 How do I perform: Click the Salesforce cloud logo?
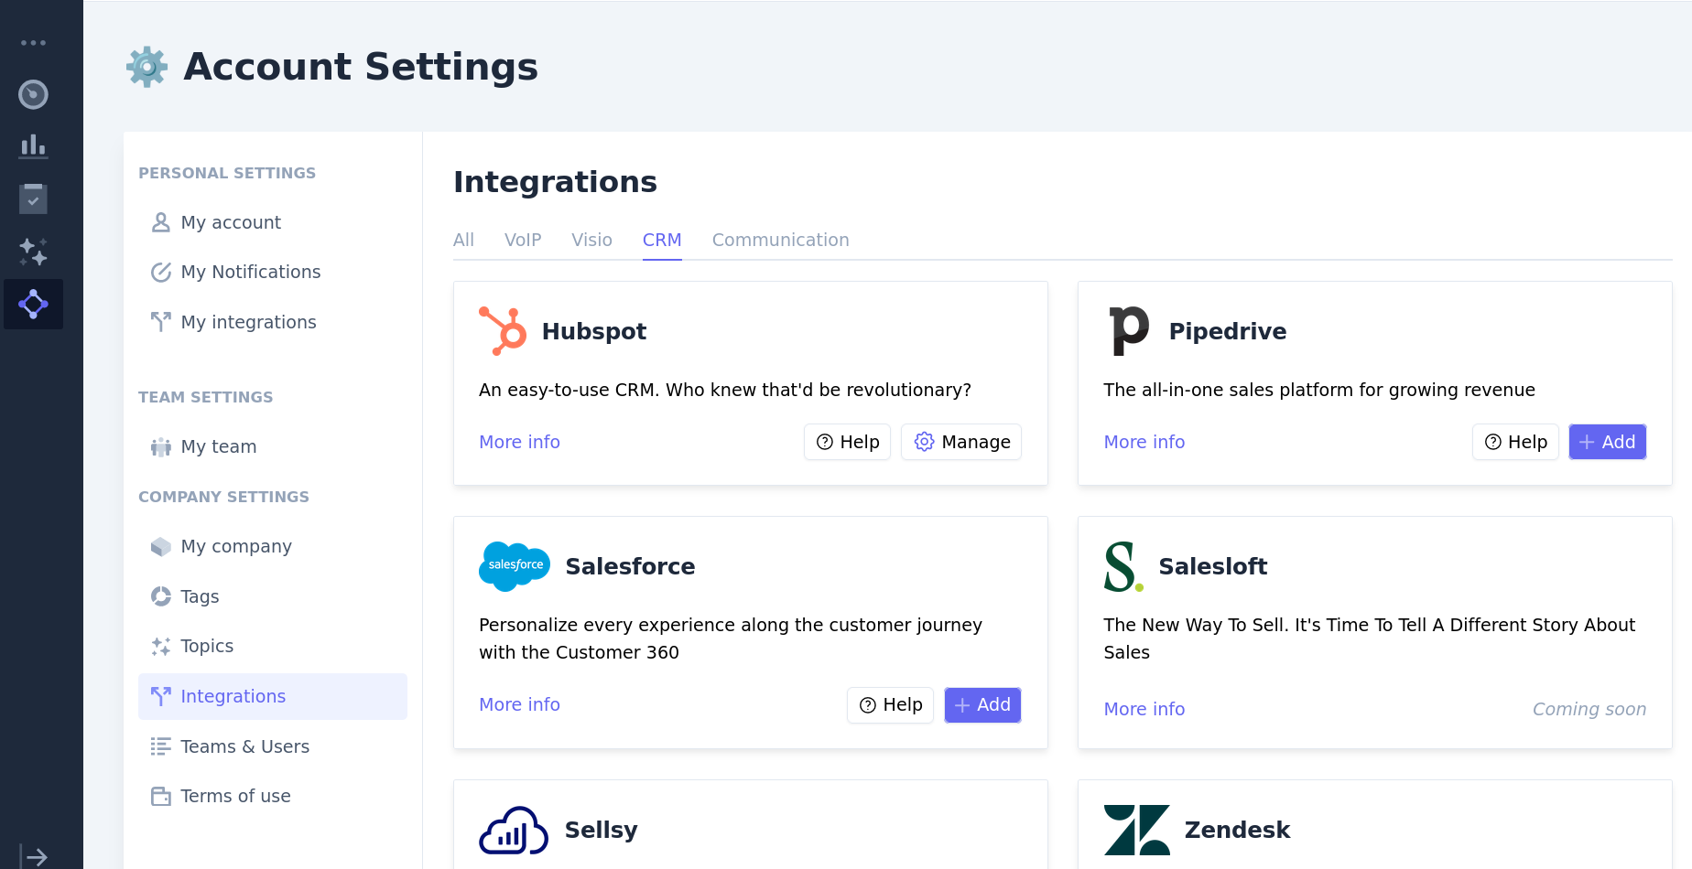[x=515, y=566]
